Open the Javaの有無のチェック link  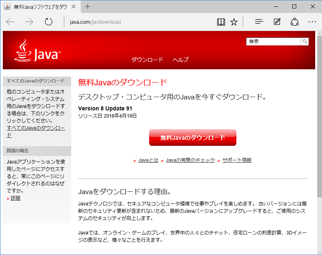click(190, 160)
